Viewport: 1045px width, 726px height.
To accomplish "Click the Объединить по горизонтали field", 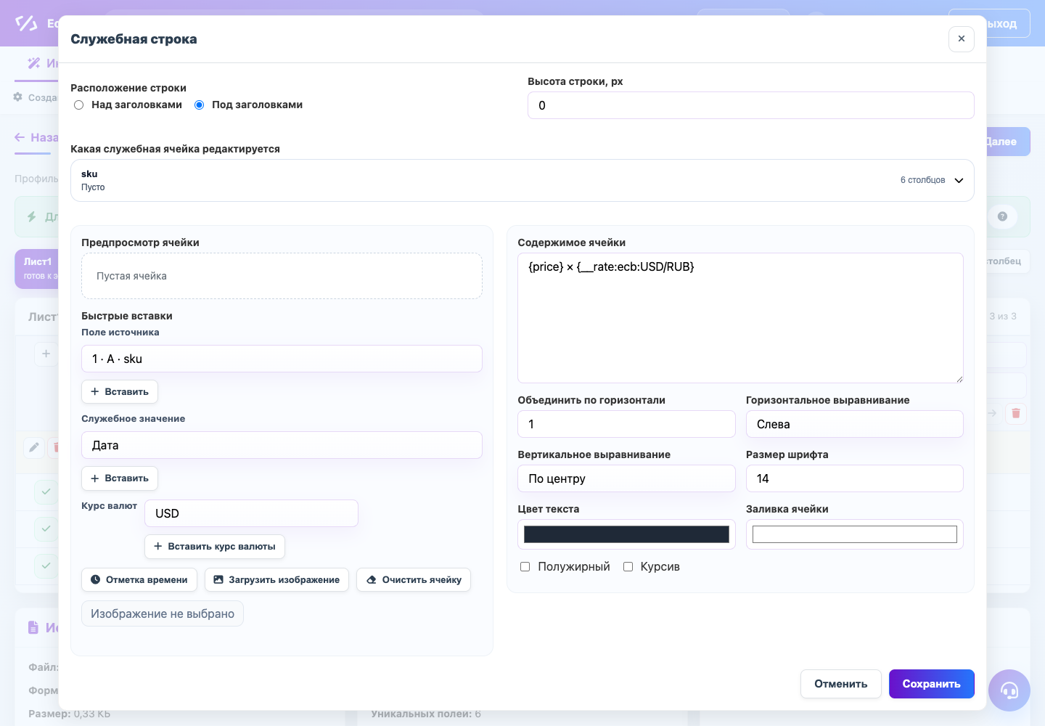I will 626,424.
